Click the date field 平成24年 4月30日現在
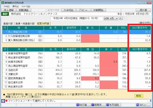The height and width of the screenshot is (108, 153). 76,18
